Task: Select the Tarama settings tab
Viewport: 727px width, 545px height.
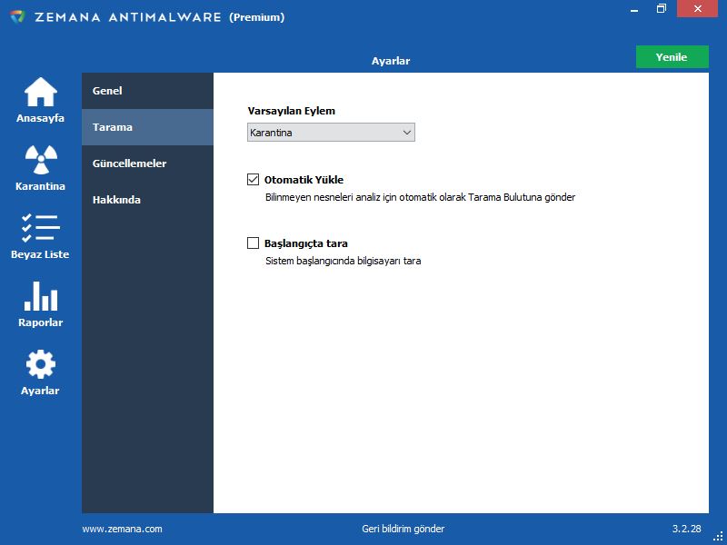Action: pyautogui.click(x=147, y=127)
